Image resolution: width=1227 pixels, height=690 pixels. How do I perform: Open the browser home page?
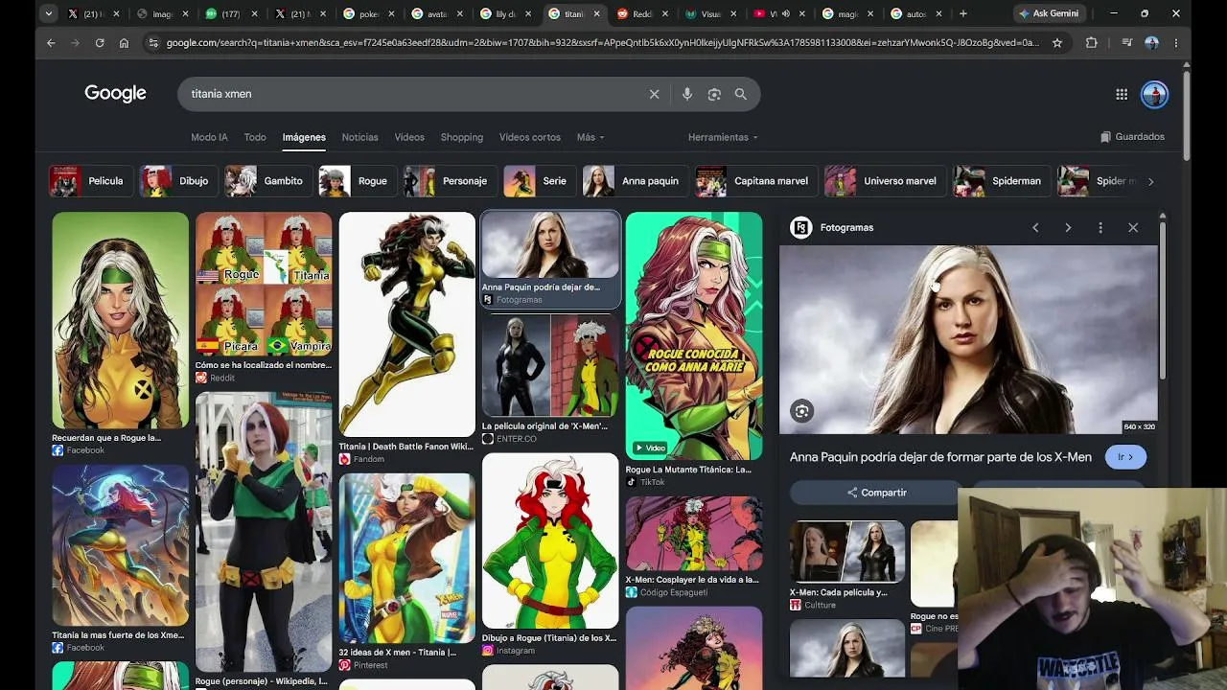point(124,43)
